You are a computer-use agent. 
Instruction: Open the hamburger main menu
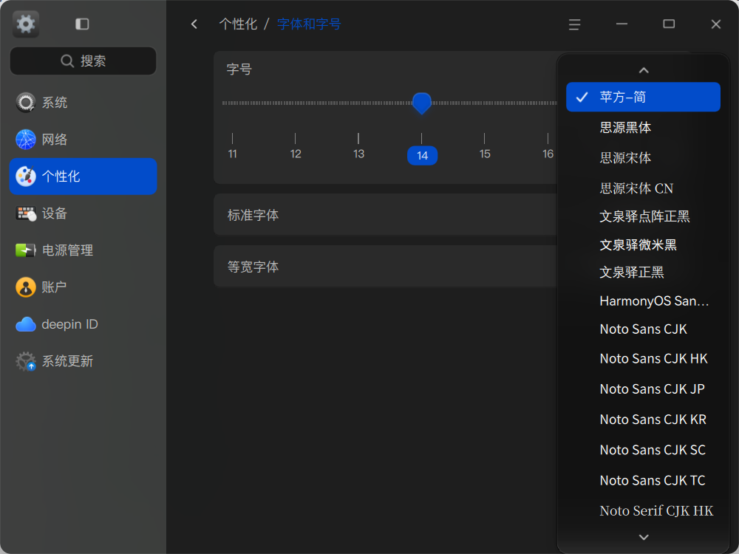pos(574,24)
